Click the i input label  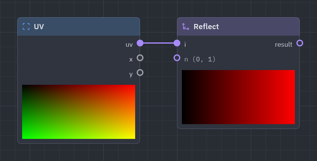pyautogui.click(x=185, y=45)
